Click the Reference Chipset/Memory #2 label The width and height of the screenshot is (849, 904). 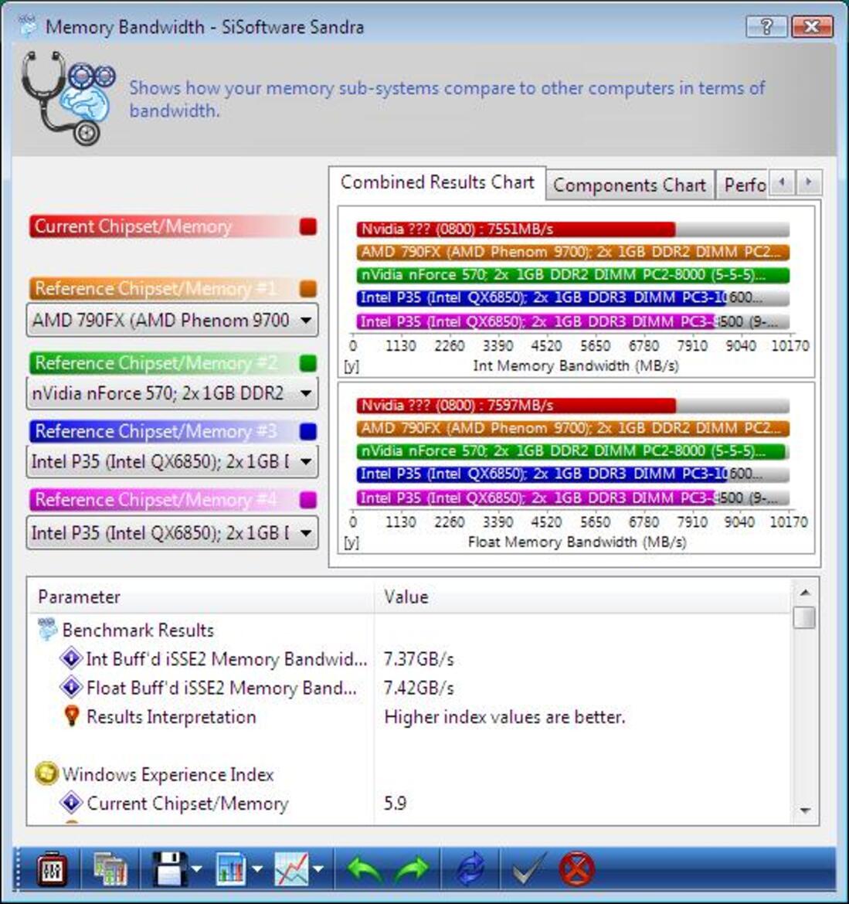(155, 363)
